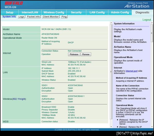154x136 pixels.
Task: Click the Wireless(802.11n/g/b) row label
Action: [x=14, y=99]
